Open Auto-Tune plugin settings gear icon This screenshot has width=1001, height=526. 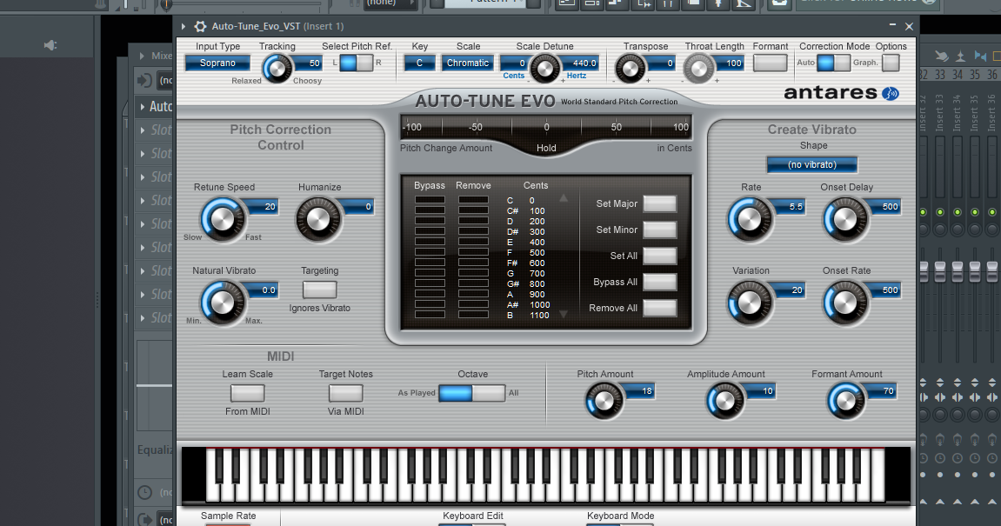pyautogui.click(x=200, y=26)
